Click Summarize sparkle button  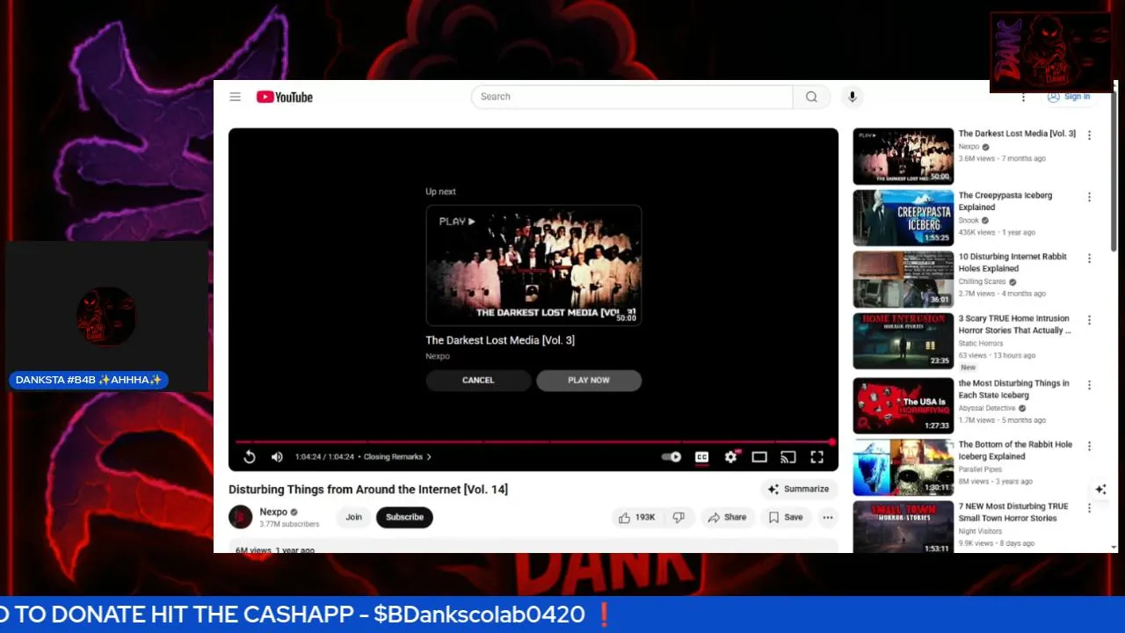798,489
